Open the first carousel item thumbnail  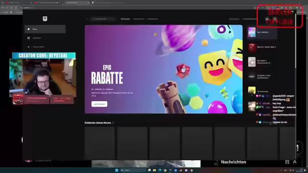(x=252, y=32)
